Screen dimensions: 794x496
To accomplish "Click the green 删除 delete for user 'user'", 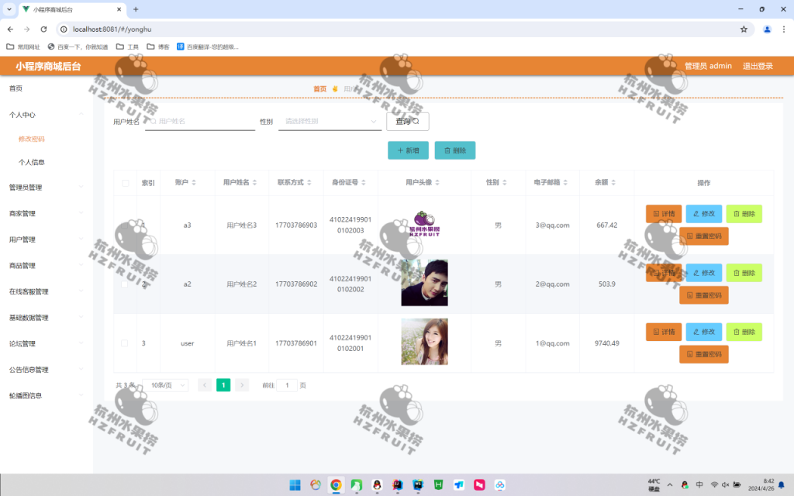I will point(744,332).
